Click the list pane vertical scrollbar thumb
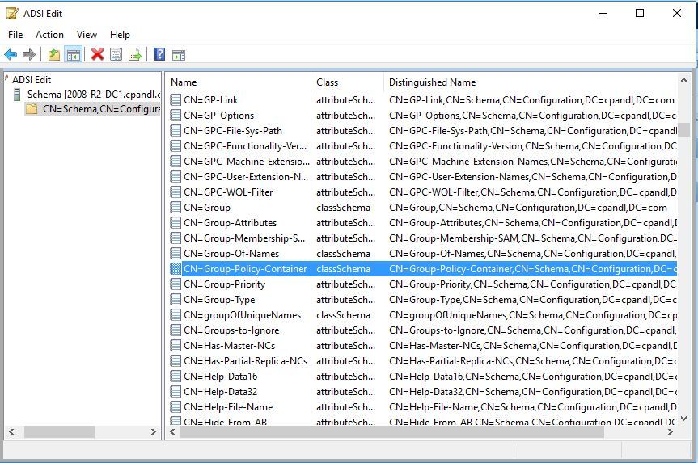The width and height of the screenshot is (698, 463). click(x=683, y=130)
